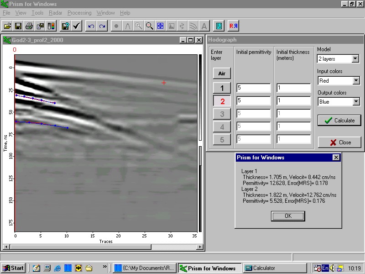Click the zoom out magnifier icon

tap(149, 26)
